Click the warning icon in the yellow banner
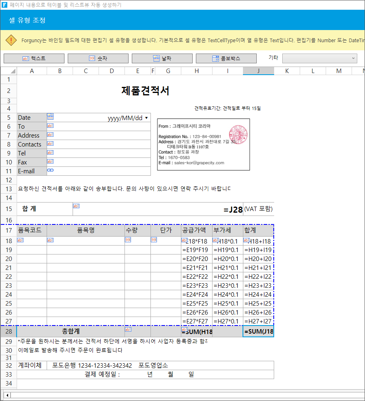Viewport: 365px width, 401px height. (x=11, y=41)
